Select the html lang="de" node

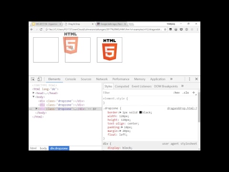[x=45, y=89]
